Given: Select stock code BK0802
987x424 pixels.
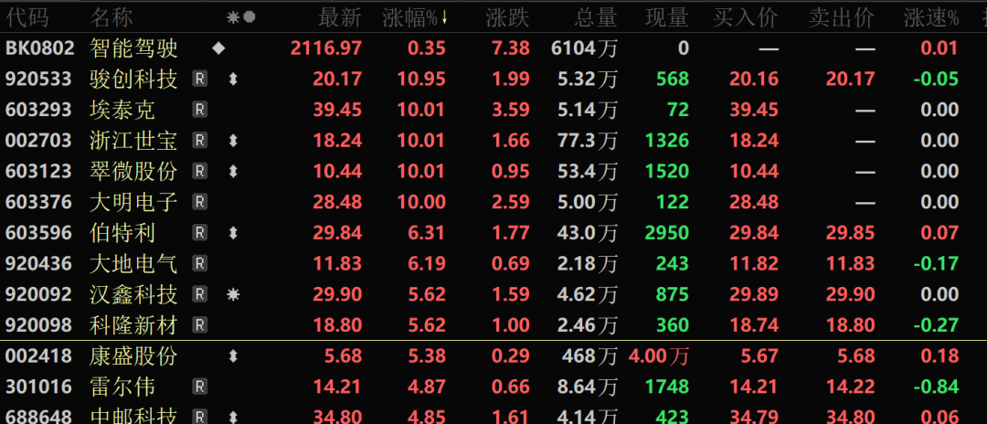Looking at the screenshot, I should (x=39, y=48).
